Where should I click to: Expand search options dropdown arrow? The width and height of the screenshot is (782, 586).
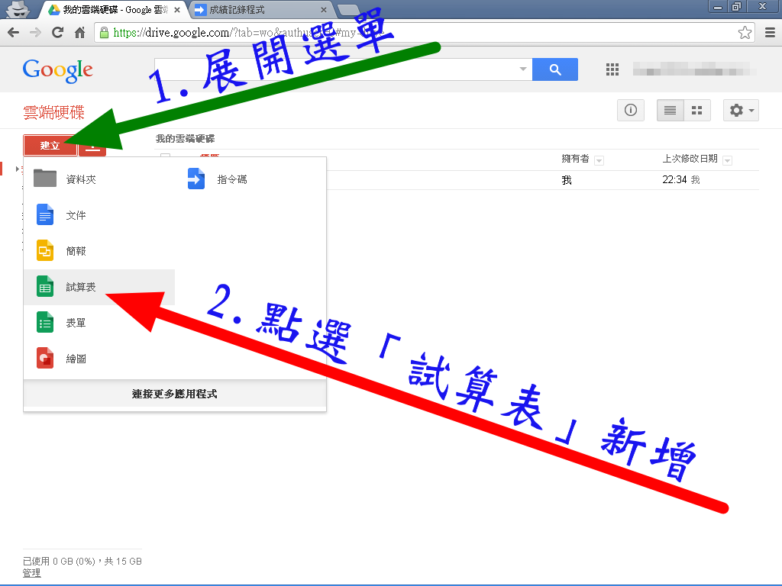[x=522, y=69]
